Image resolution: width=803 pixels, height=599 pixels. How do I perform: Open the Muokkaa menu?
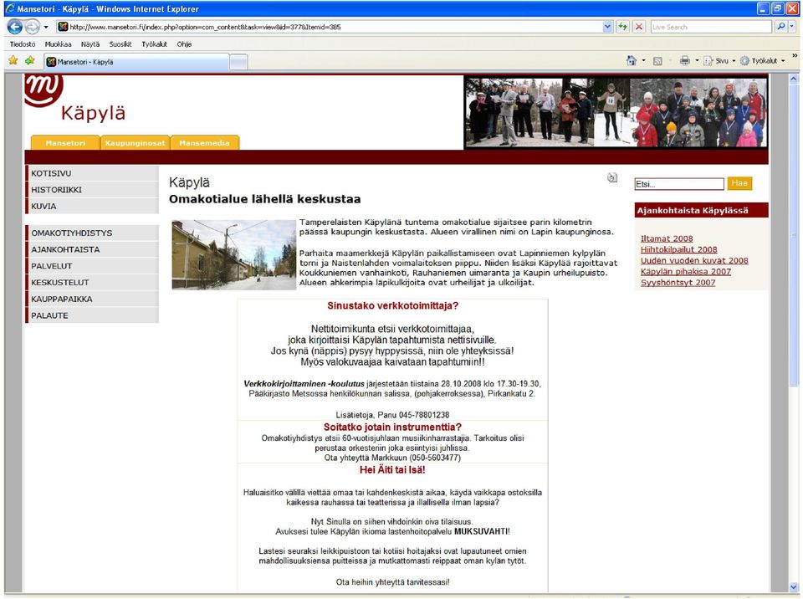click(x=58, y=44)
